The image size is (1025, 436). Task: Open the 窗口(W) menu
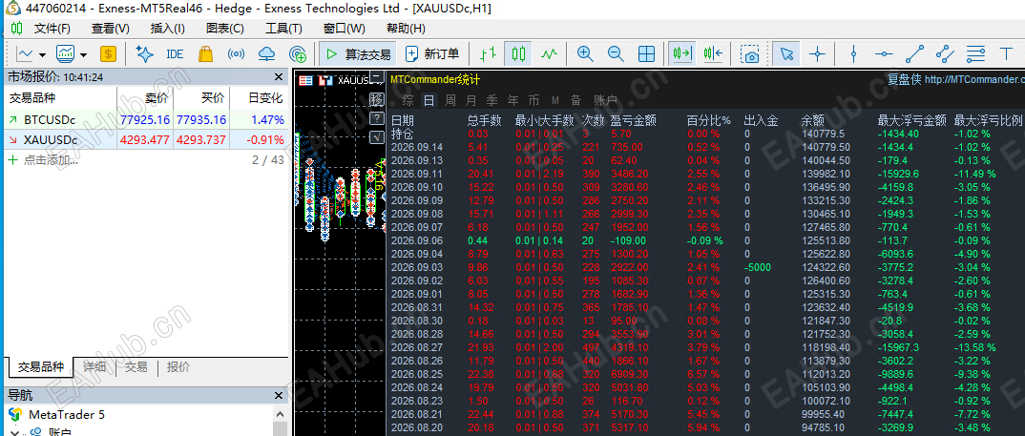point(345,29)
